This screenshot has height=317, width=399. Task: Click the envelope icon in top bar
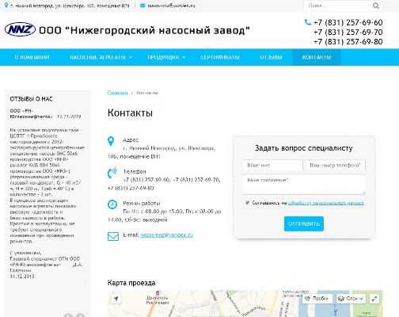(142, 6)
